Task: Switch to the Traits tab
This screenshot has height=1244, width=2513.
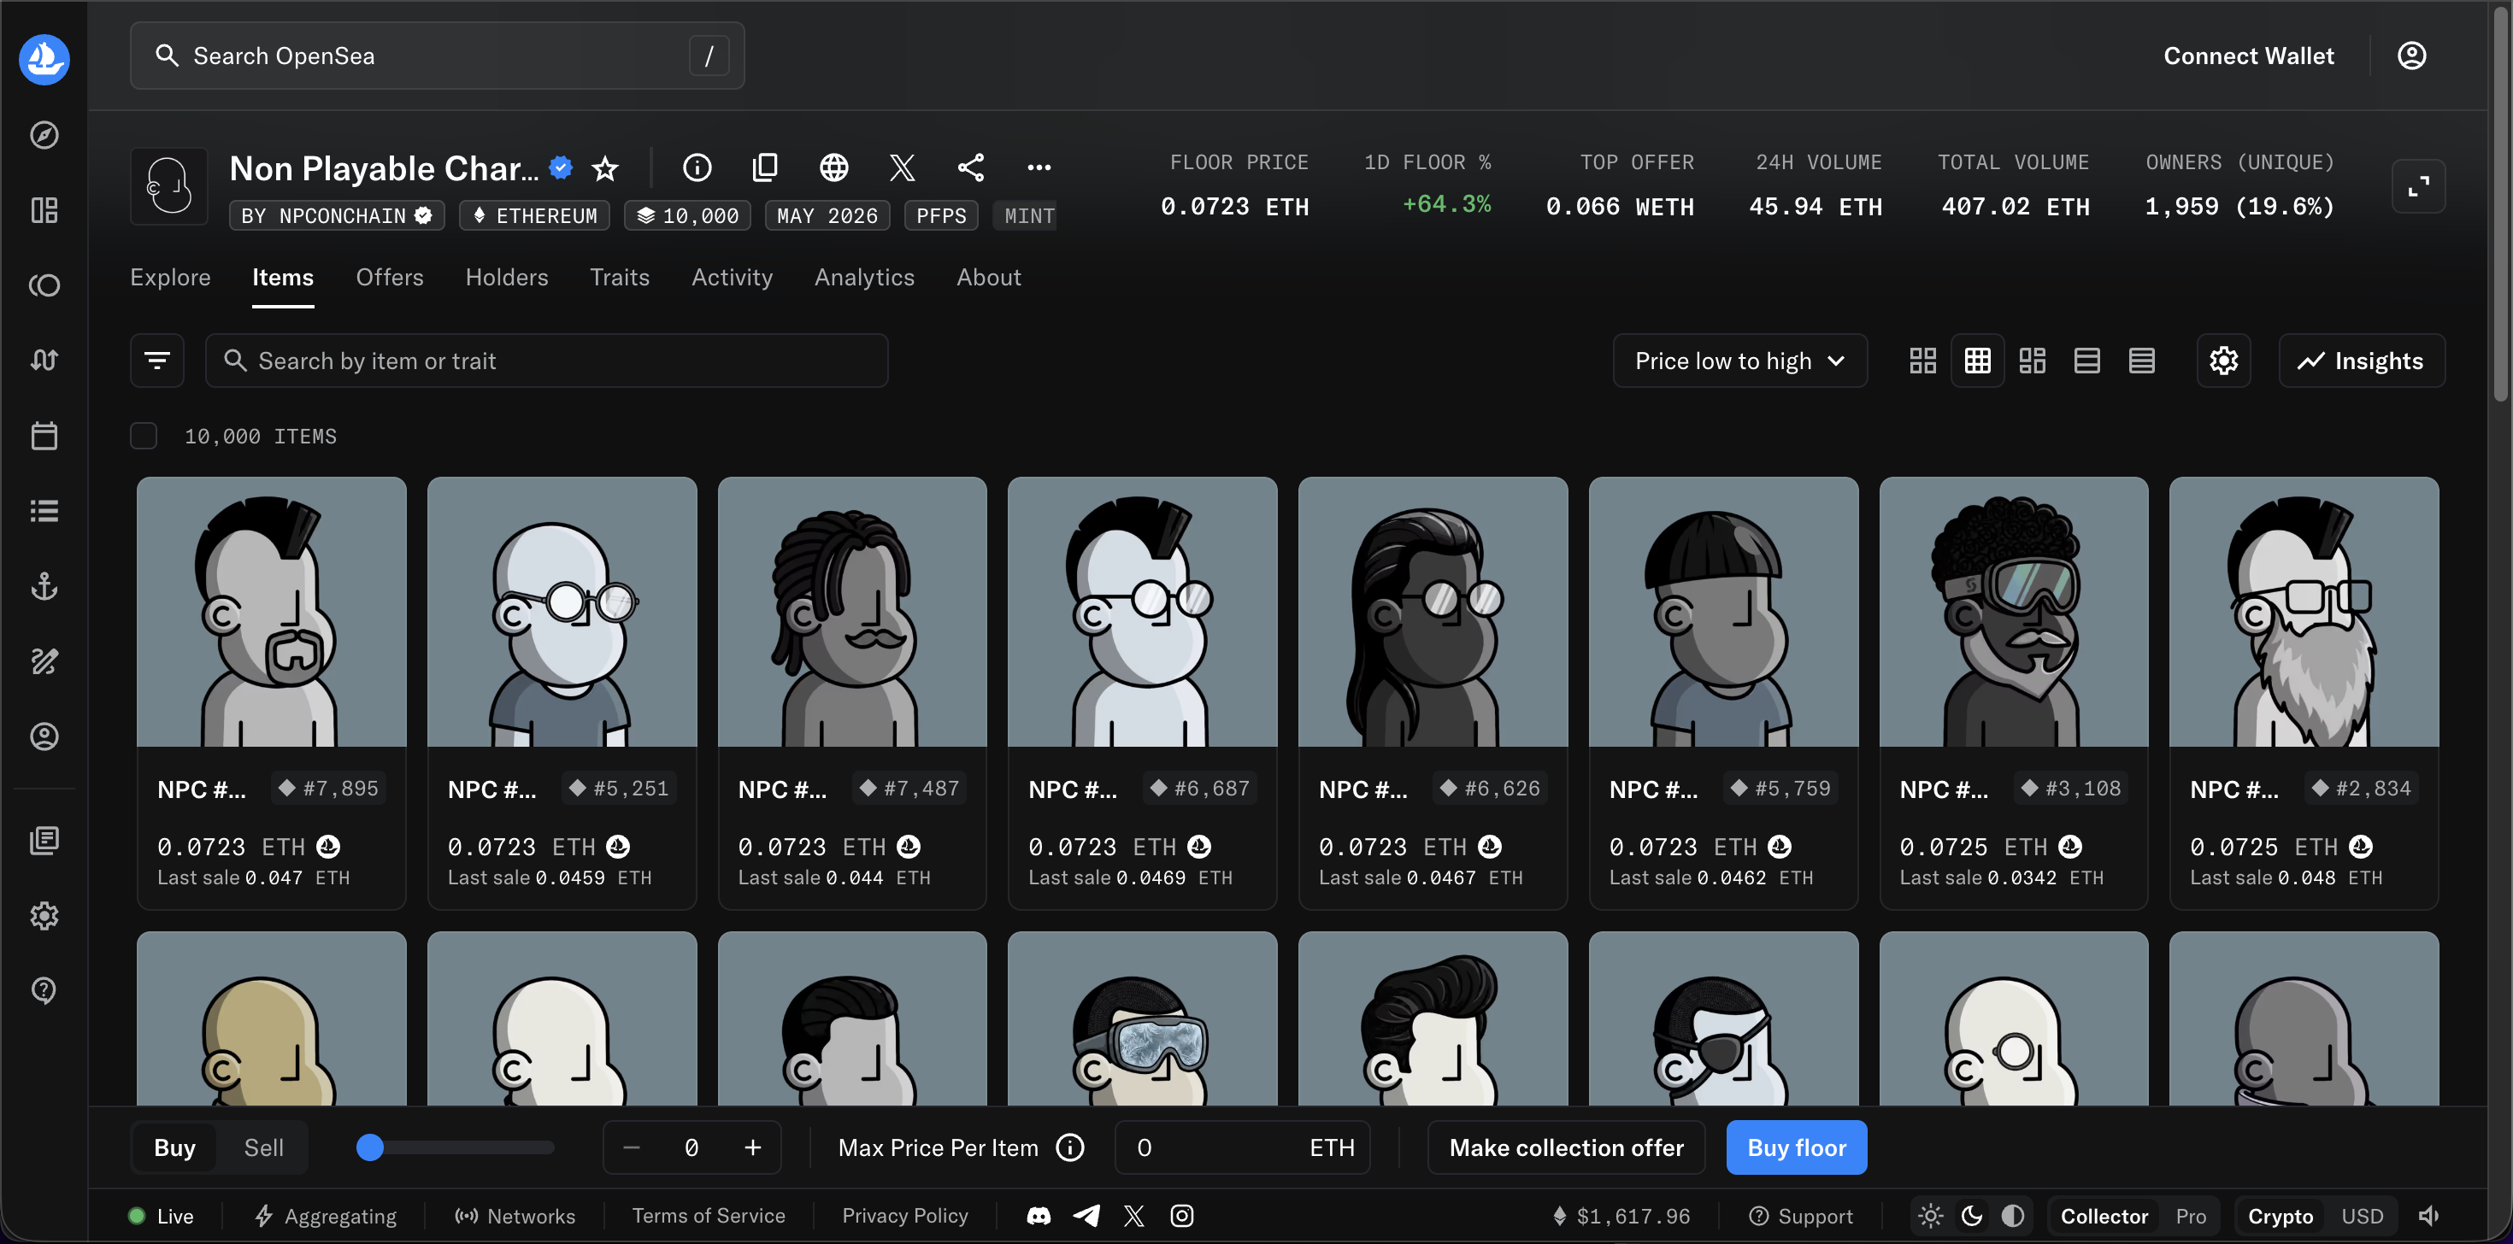Action: click(620, 277)
